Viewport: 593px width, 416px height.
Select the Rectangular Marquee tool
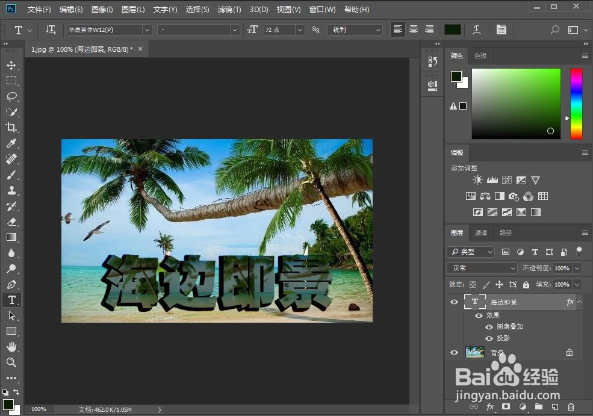[x=11, y=81]
